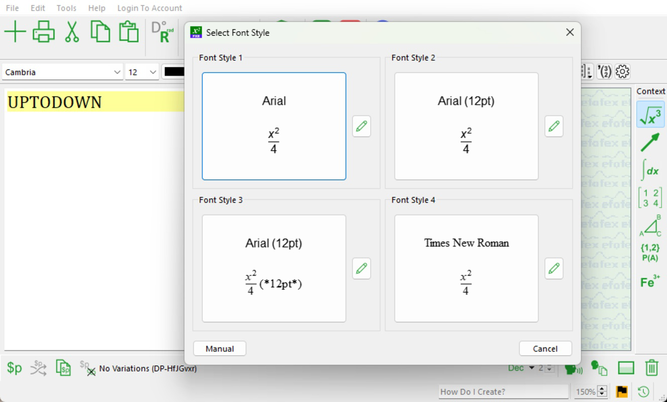Click the green trash delete icon
Viewport: 667px width, 402px height.
651,368
